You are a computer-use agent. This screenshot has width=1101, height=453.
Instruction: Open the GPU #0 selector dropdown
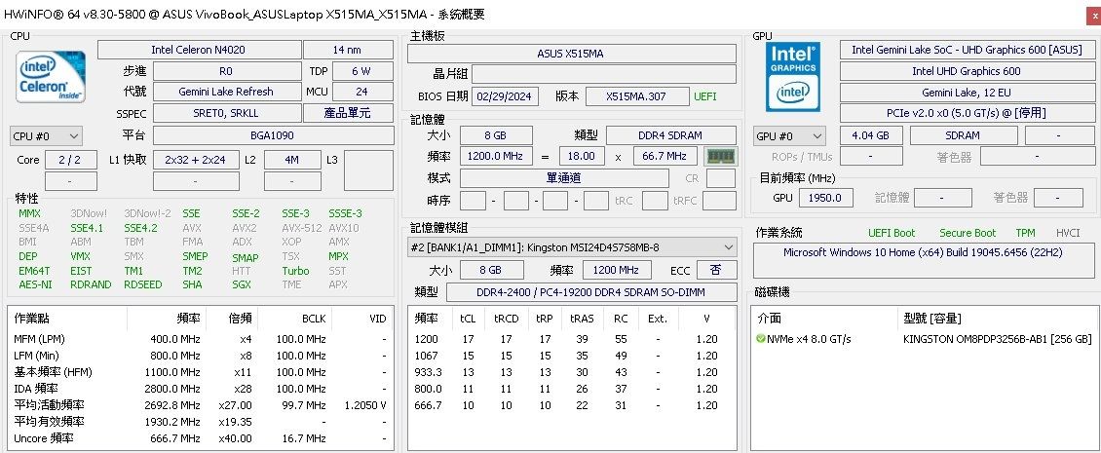789,136
